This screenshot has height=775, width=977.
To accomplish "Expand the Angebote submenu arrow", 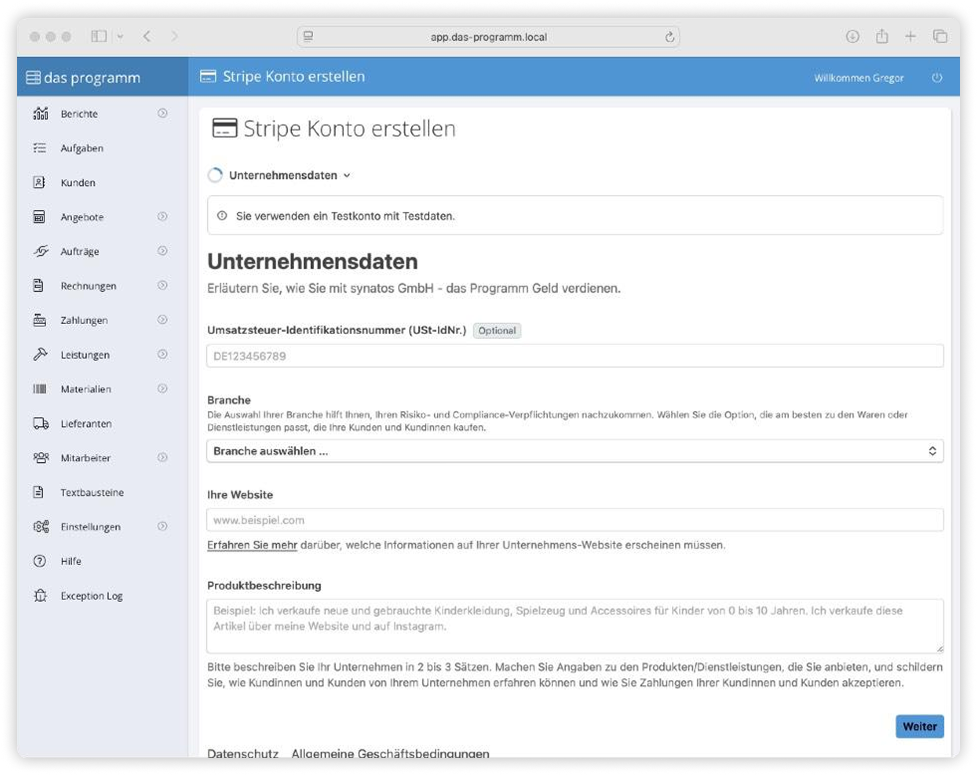I will coord(162,217).
